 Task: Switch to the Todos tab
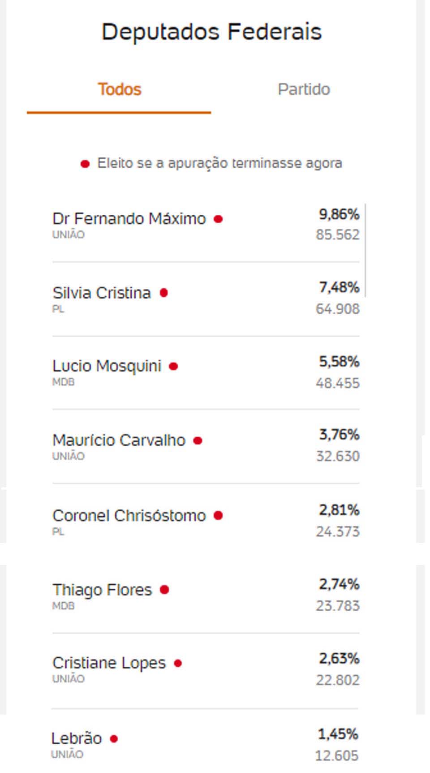point(120,90)
